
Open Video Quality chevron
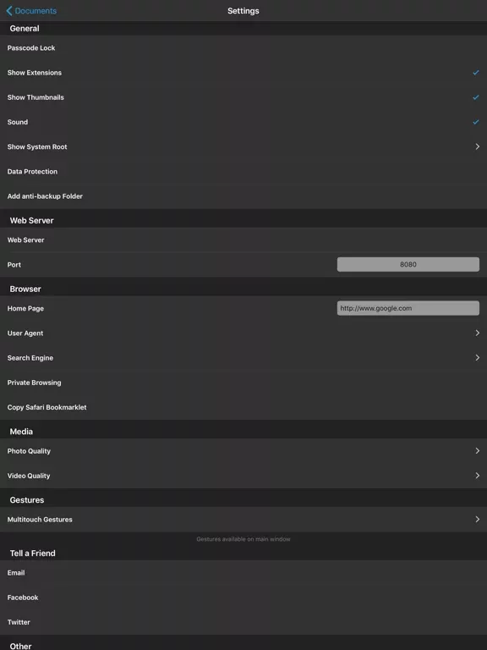point(478,476)
